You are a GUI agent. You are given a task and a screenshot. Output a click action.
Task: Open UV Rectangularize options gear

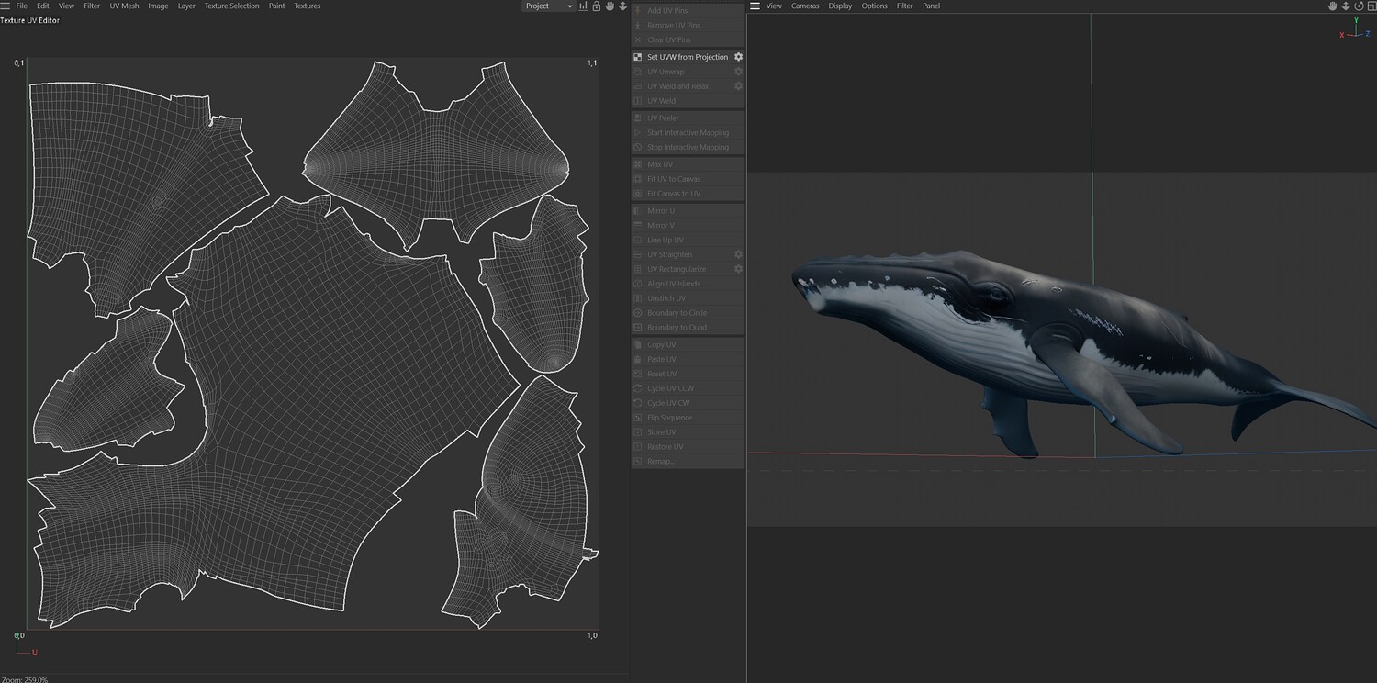click(738, 269)
